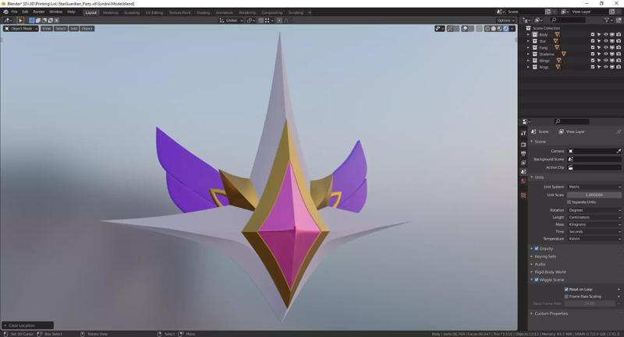The image size is (624, 337).
Task: Open the Help menu
Action: [71, 12]
